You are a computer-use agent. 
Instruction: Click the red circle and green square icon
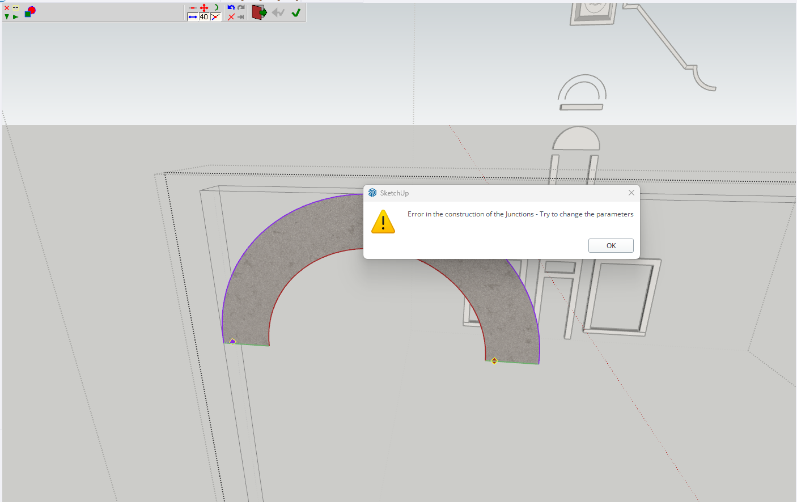[x=31, y=11]
